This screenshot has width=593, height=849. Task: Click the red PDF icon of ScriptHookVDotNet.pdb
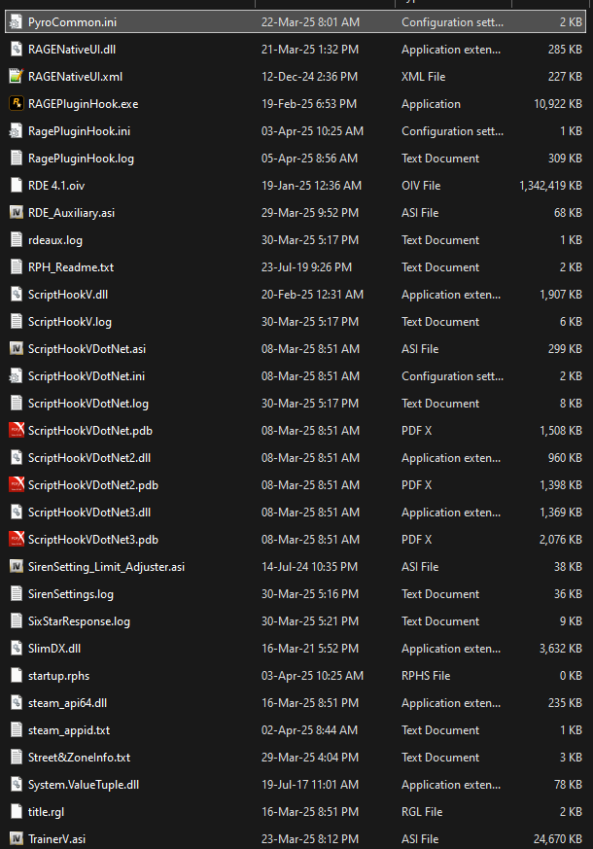point(17,431)
